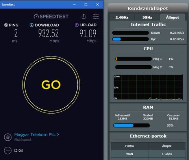The height and width of the screenshot is (160, 189).
Task: Click the share results icon in Speedtest
Action: tap(83, 16)
